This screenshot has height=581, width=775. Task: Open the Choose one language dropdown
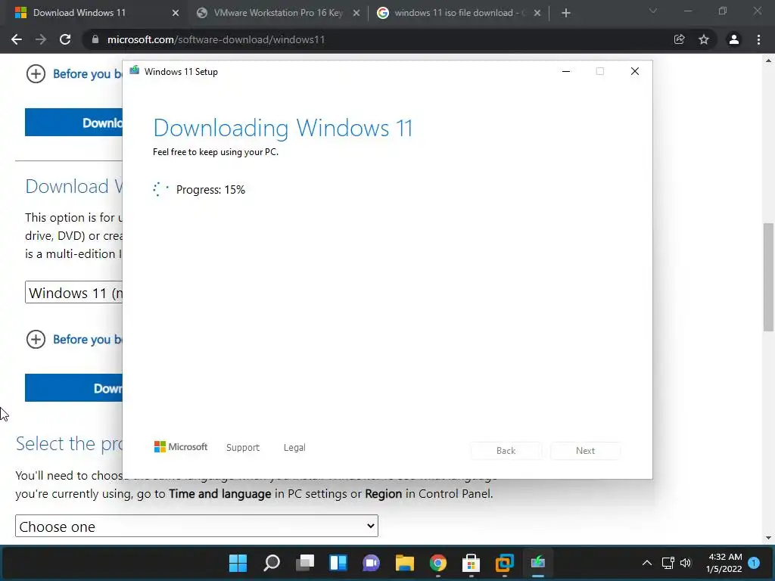point(197,527)
